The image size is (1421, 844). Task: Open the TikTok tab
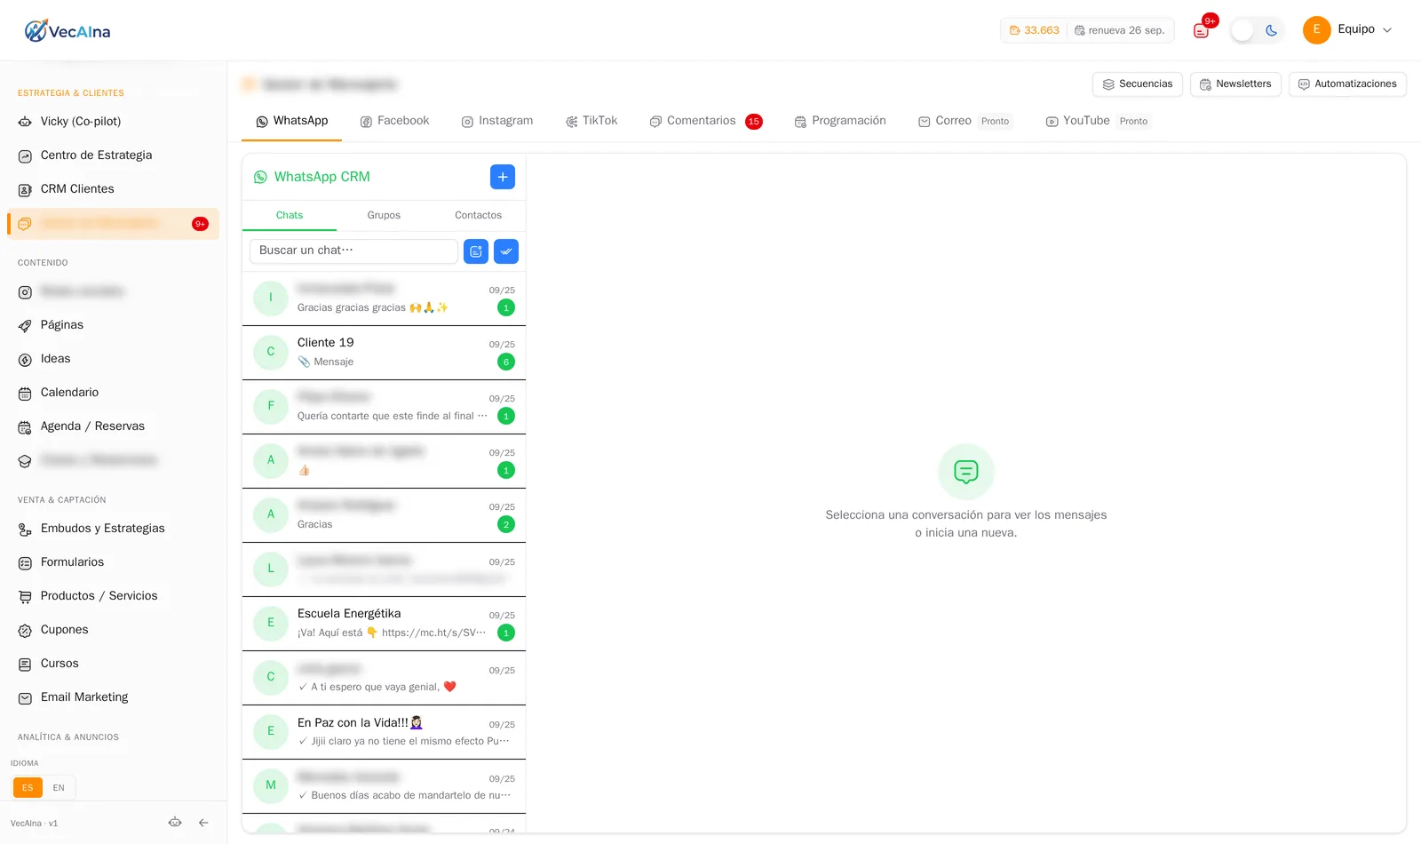pos(591,121)
